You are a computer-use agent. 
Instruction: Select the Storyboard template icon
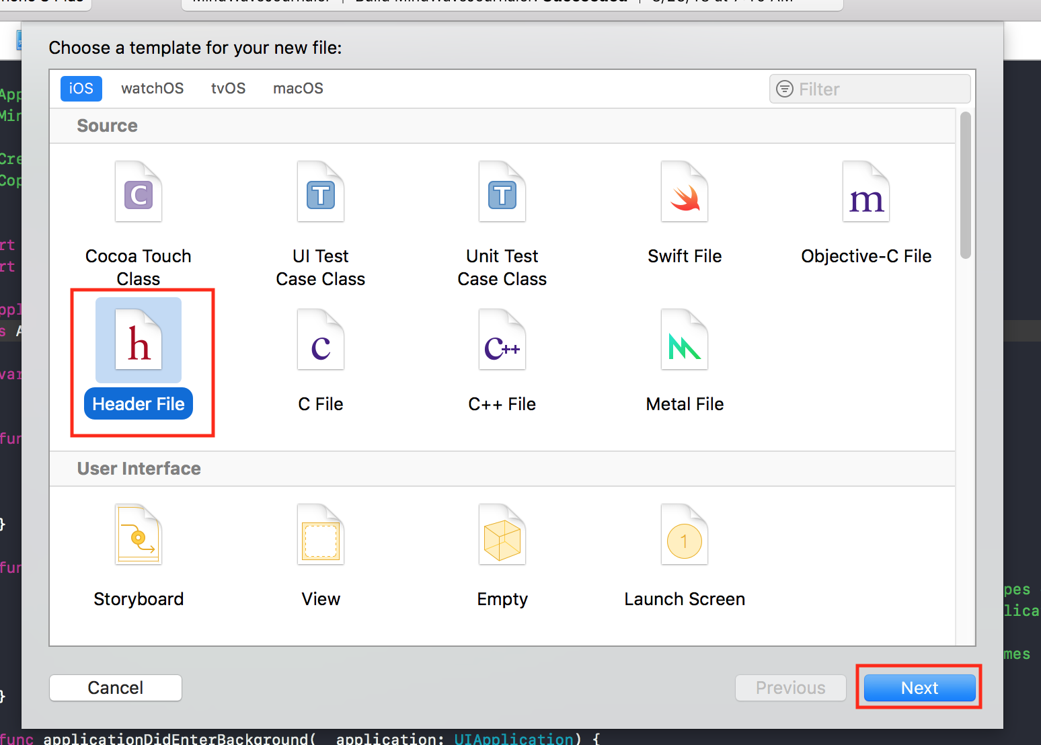(139, 535)
